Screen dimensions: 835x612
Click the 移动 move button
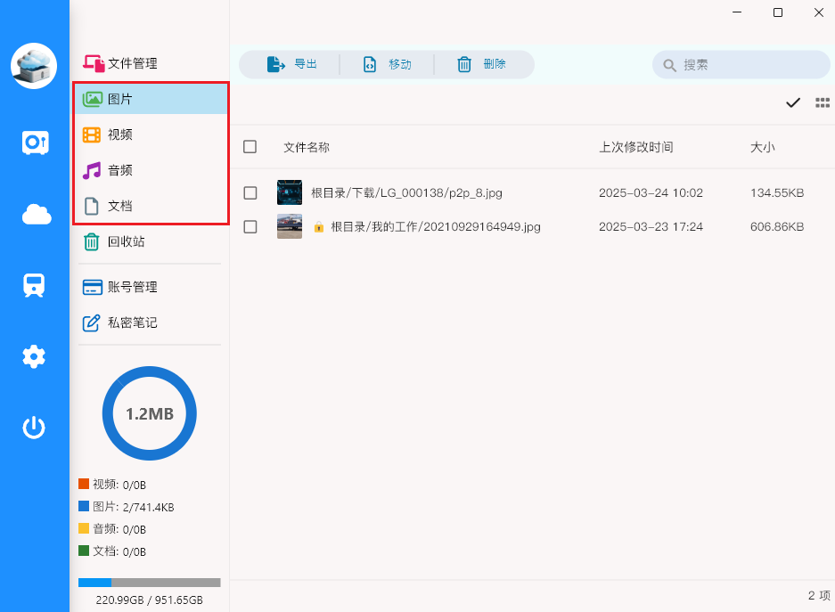(x=387, y=64)
